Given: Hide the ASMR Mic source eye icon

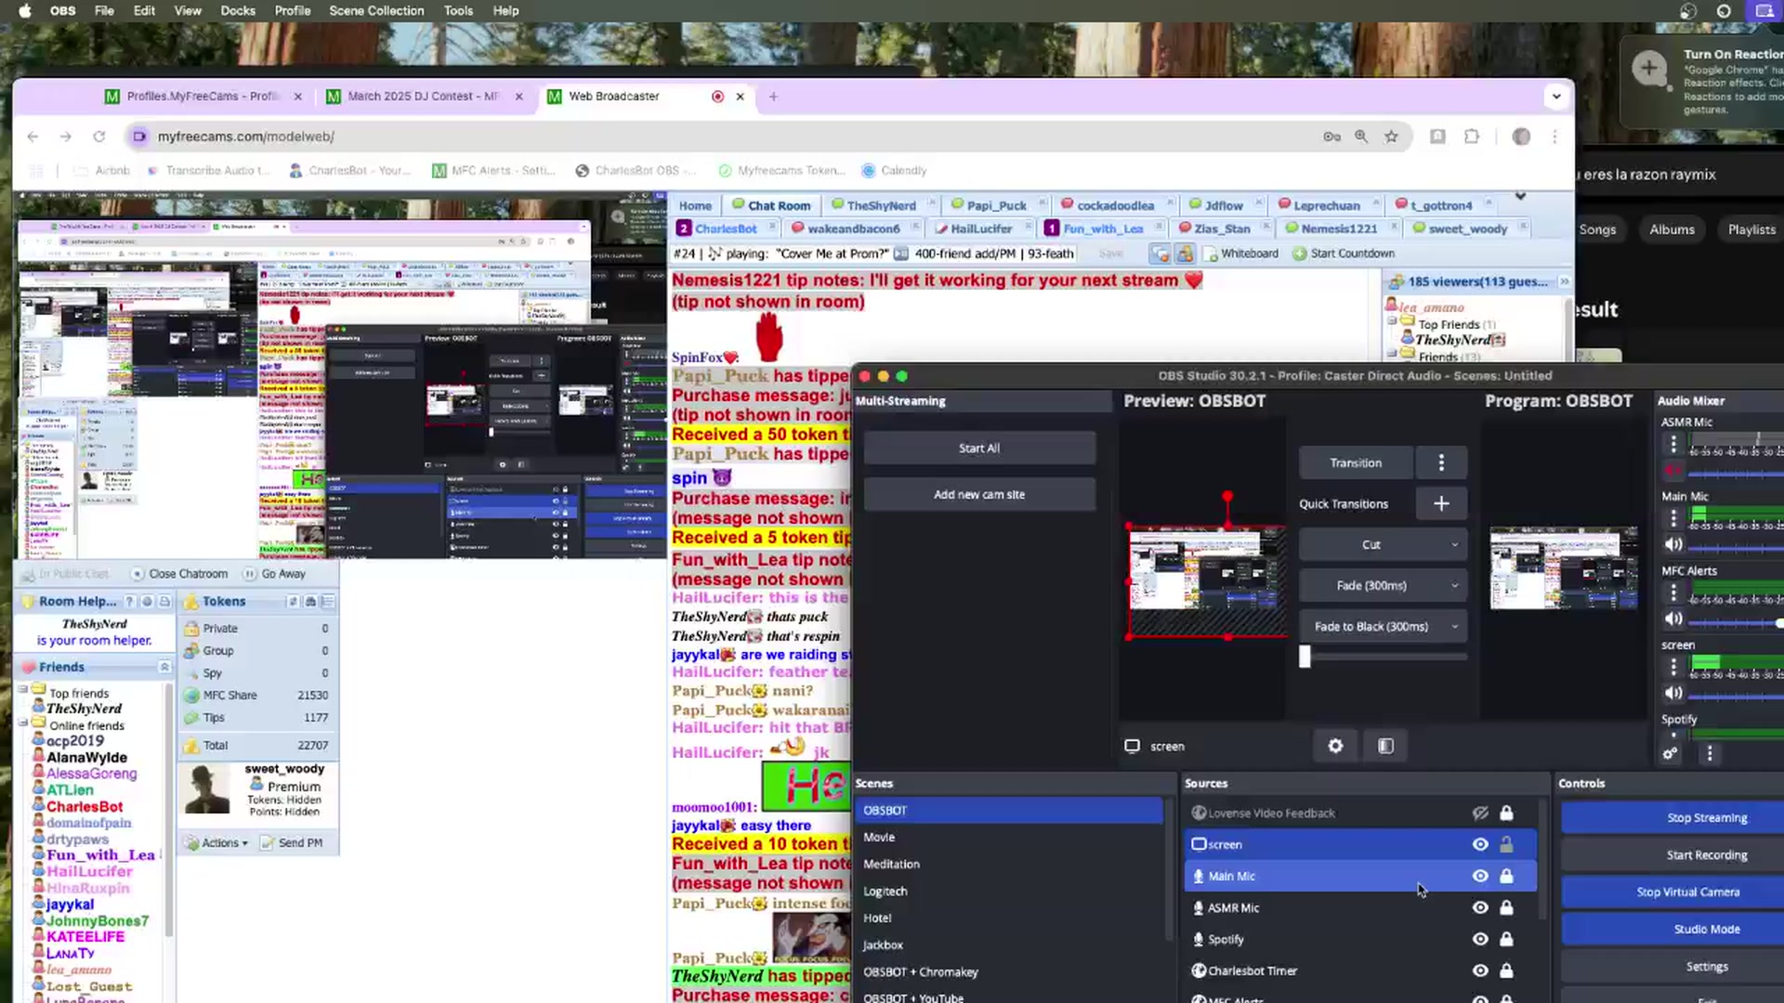Looking at the screenshot, I should 1480,907.
